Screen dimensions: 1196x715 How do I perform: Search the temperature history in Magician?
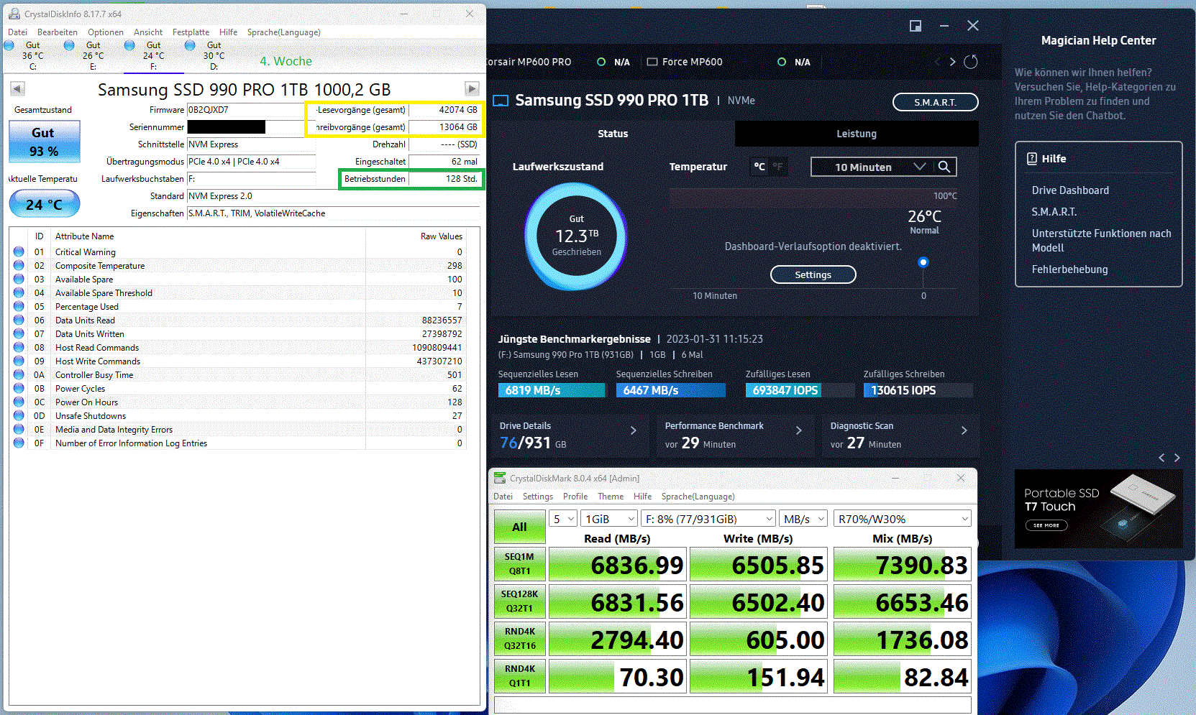pos(944,167)
